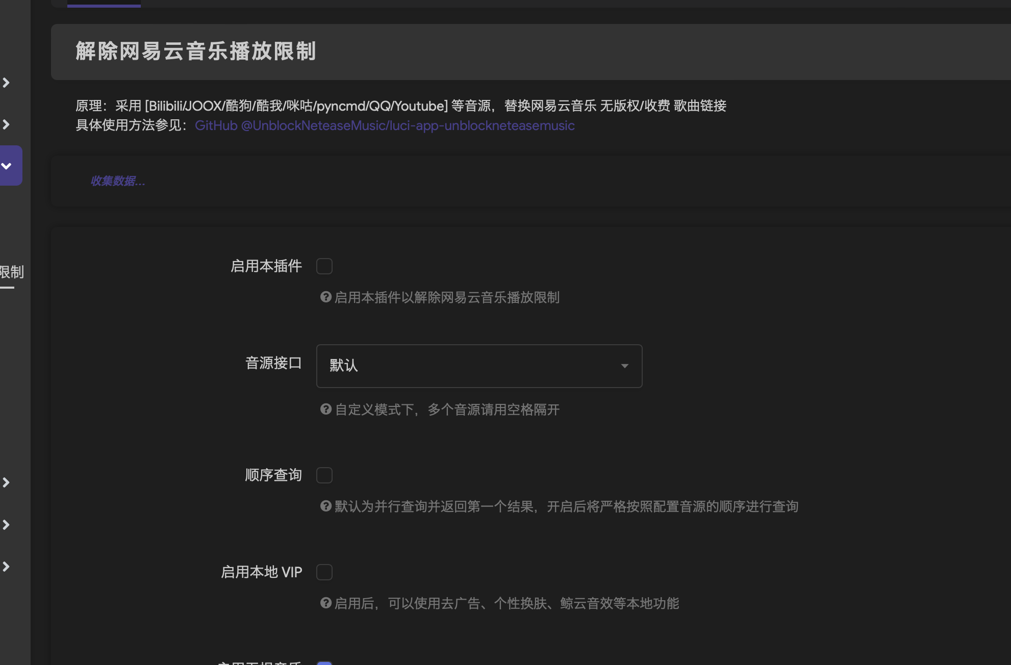Uncheck the blue checkbox at the bottom
The width and height of the screenshot is (1011, 665).
(324, 663)
